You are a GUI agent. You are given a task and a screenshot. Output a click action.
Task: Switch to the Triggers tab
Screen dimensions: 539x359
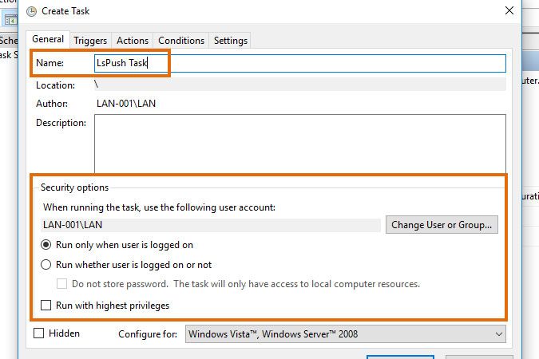click(90, 41)
